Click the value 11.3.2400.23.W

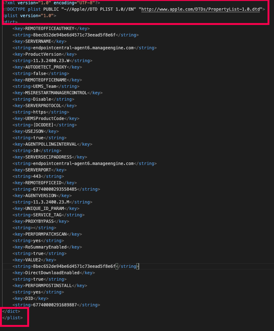coord(51,61)
